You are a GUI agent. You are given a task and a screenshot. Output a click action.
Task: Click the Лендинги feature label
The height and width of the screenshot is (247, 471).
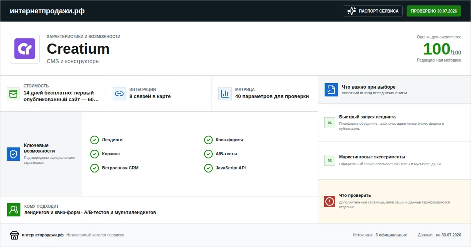point(112,140)
